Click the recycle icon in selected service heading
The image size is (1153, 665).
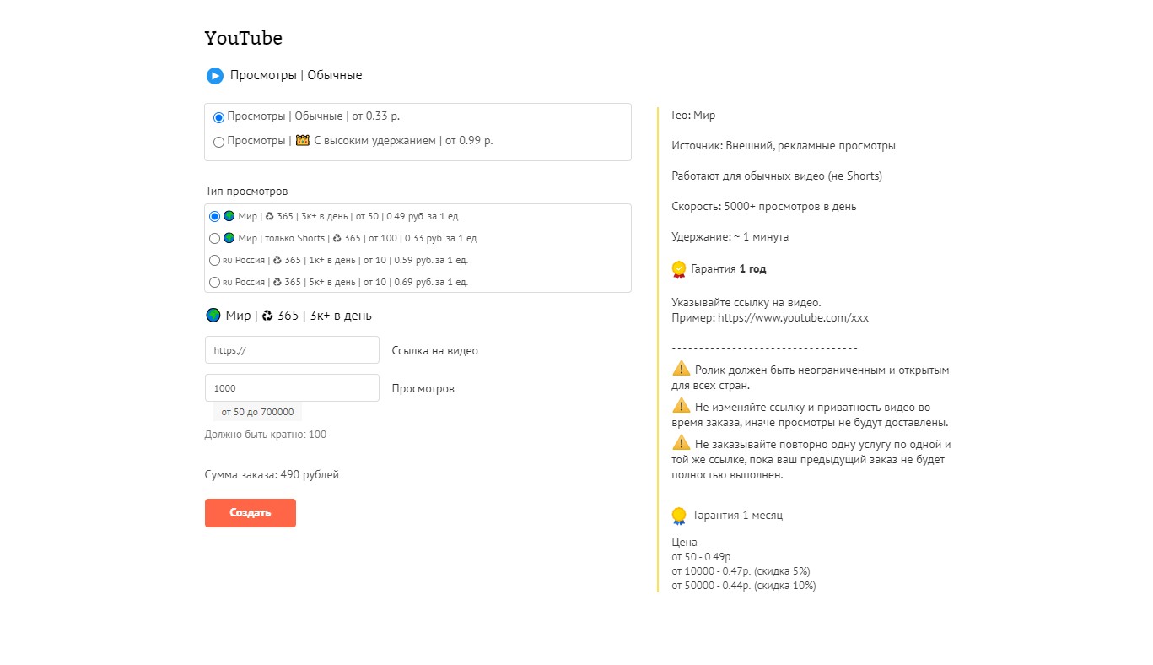click(267, 316)
